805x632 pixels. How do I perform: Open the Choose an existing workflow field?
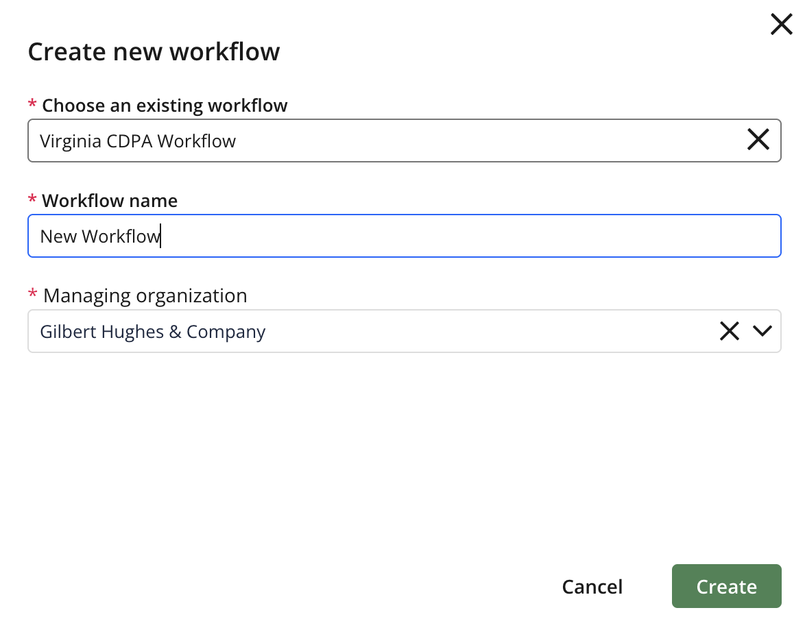tap(405, 141)
